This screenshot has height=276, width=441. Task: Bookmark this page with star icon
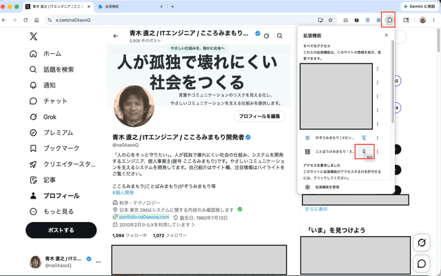click(x=331, y=20)
